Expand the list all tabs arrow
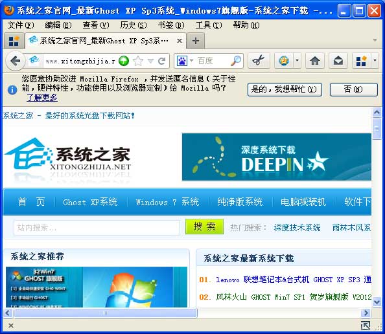Image resolution: width=385 pixels, height=334 pixels. pos(375,40)
